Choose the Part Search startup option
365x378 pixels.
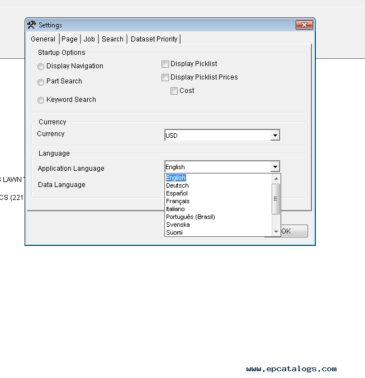coord(41,82)
